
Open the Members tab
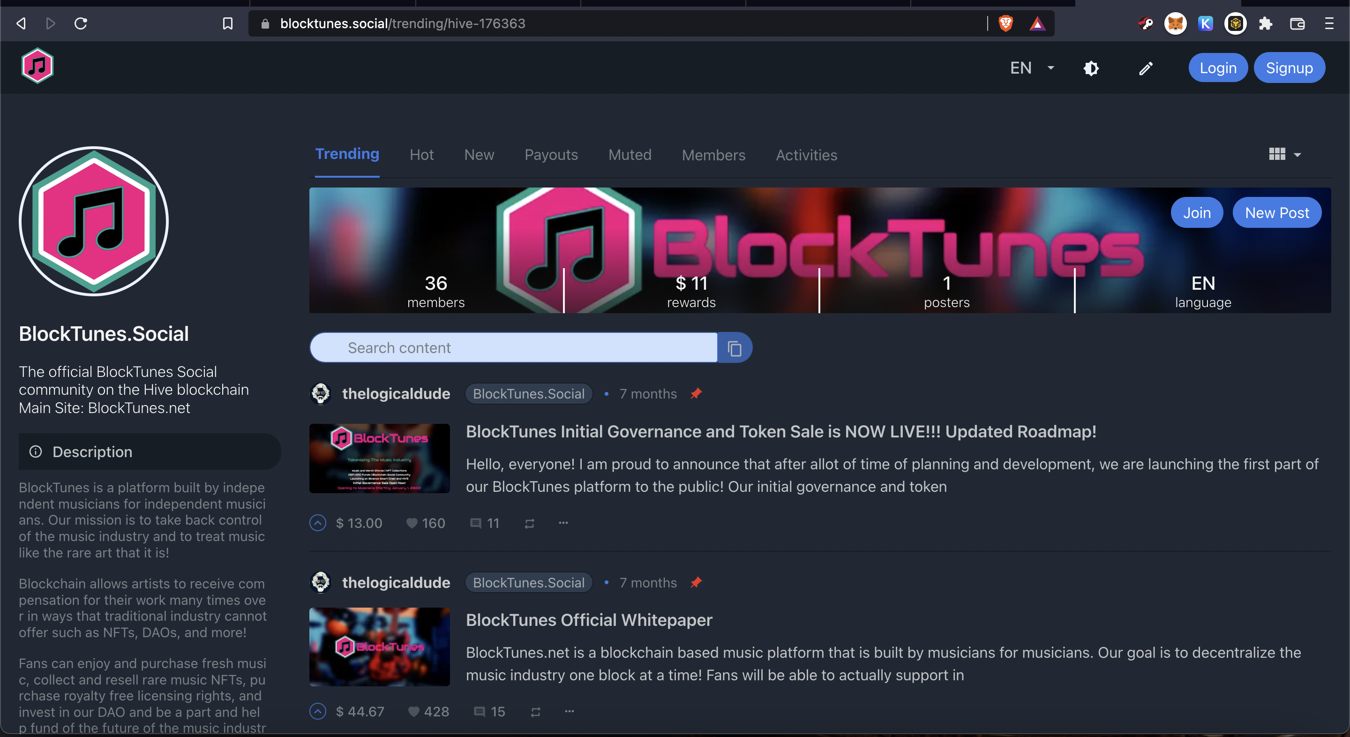[x=713, y=155]
